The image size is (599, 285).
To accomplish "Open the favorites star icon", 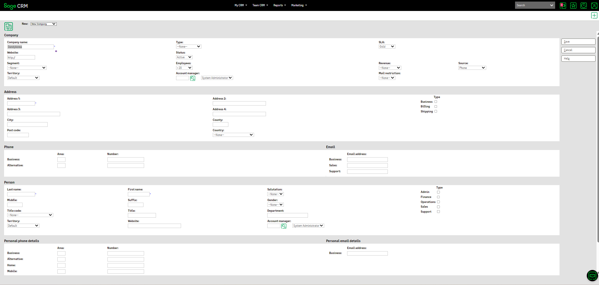I will click(573, 5).
